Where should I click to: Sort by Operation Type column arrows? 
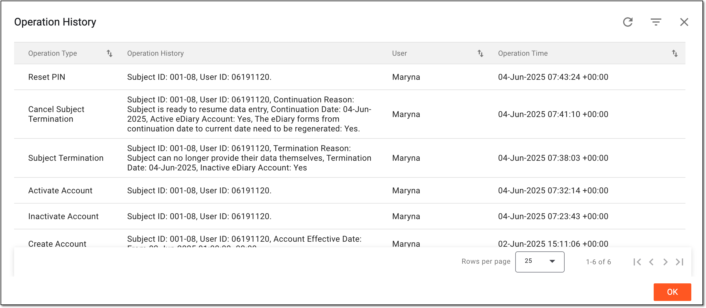click(x=109, y=53)
